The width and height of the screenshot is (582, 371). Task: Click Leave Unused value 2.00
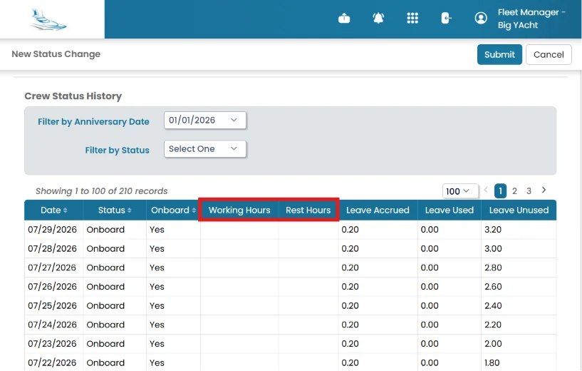493,343
